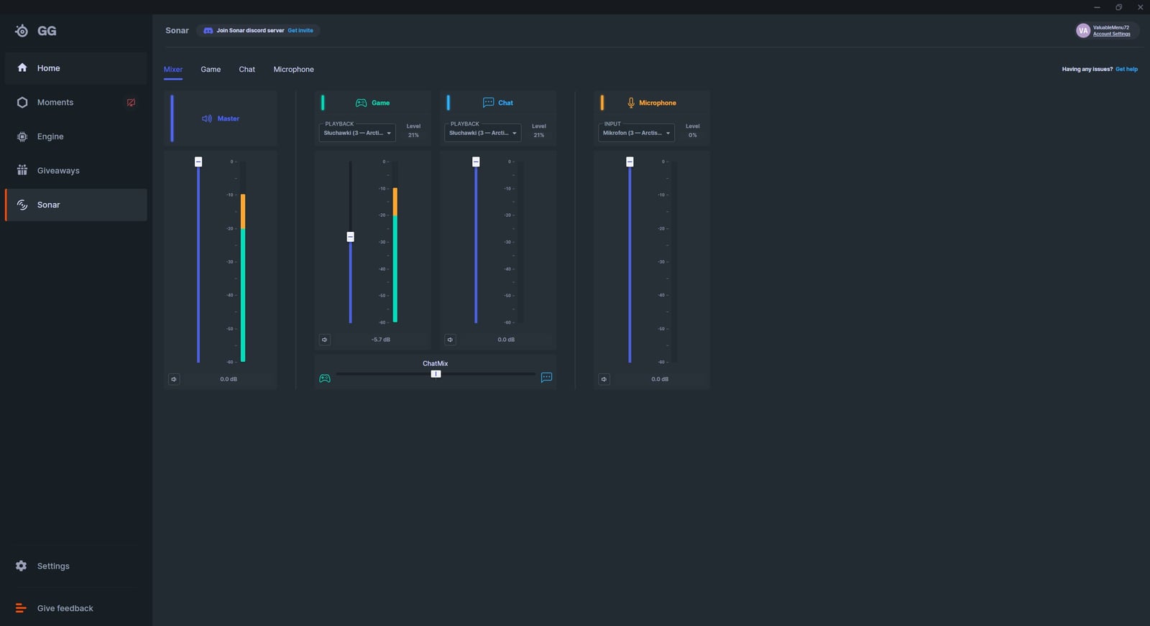The height and width of the screenshot is (626, 1150).
Task: Switch to the Game tab
Action: 211,70
